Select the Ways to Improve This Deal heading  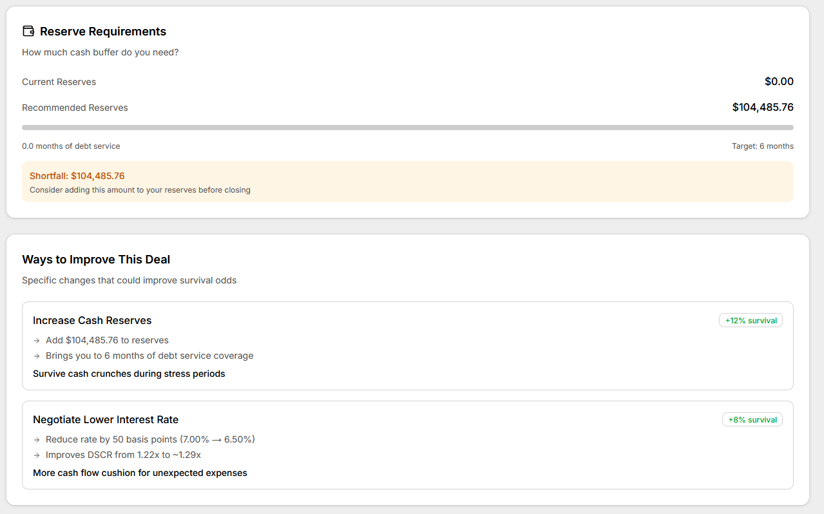(95, 260)
